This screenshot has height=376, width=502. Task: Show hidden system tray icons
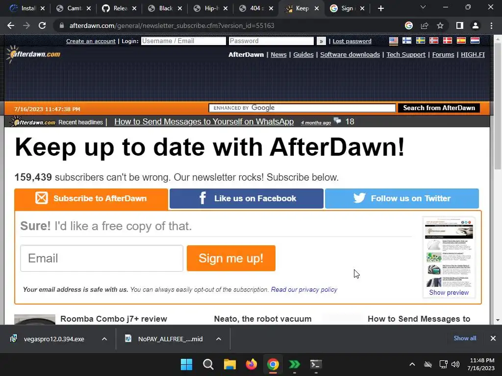pyautogui.click(x=412, y=364)
